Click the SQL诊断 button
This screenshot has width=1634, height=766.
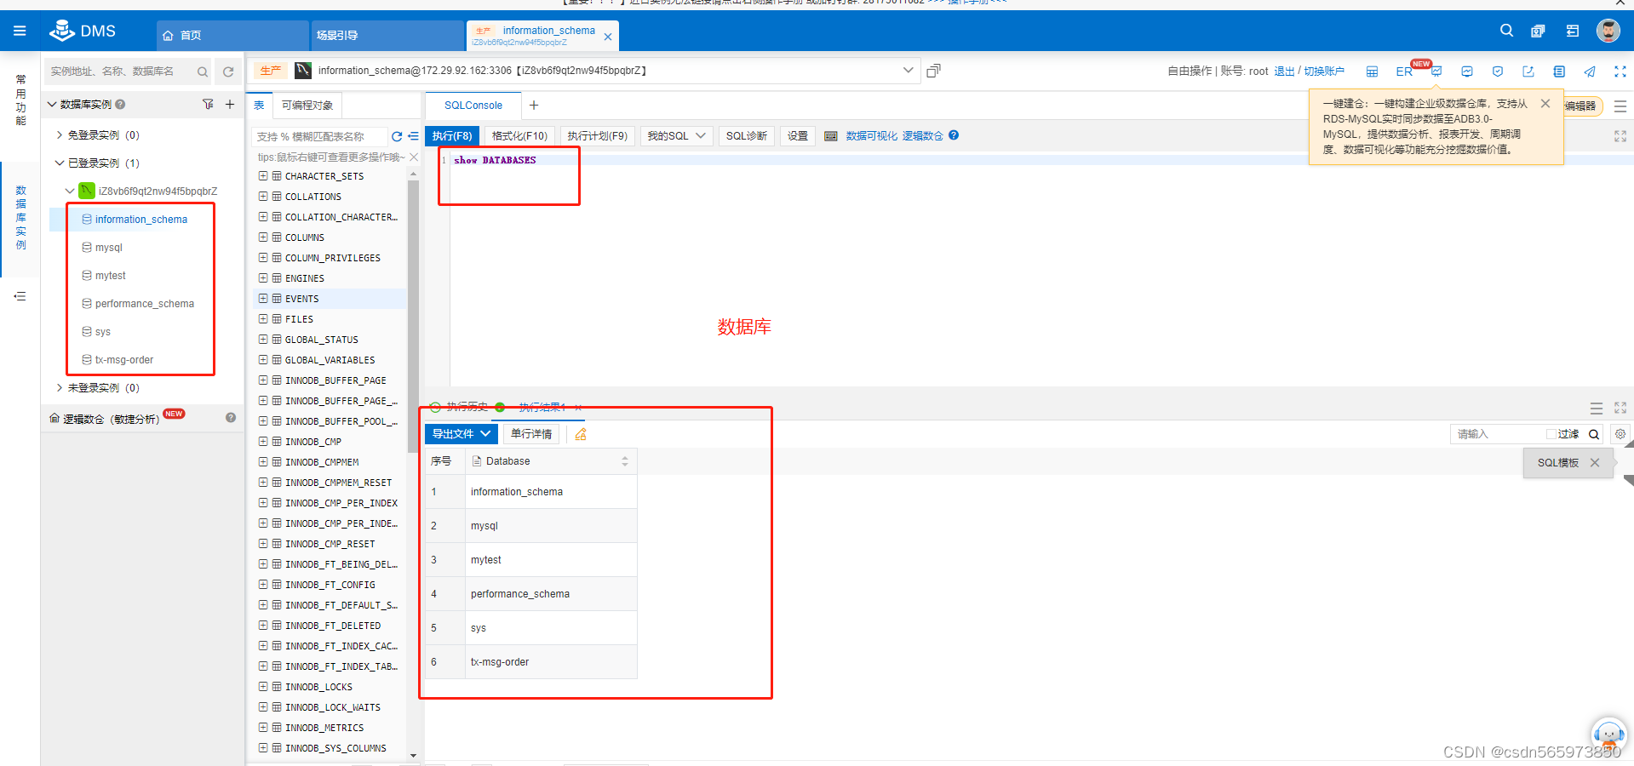coord(746,136)
